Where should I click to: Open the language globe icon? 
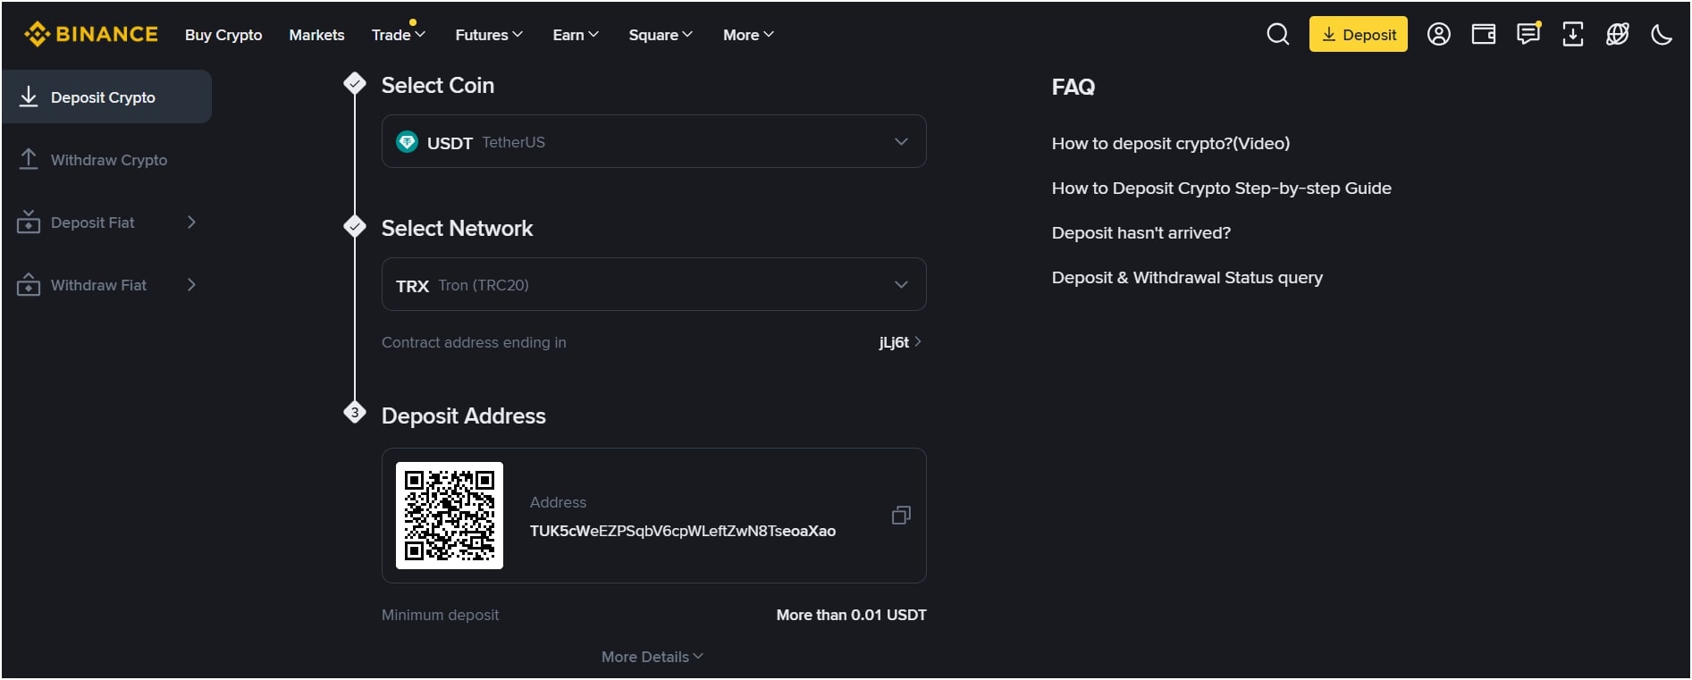1617,34
